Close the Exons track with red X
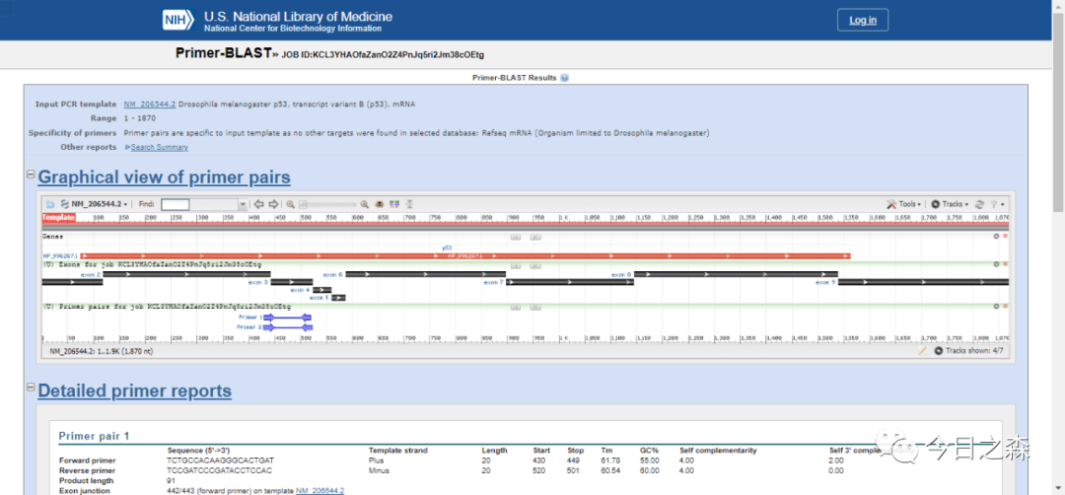 click(1005, 264)
